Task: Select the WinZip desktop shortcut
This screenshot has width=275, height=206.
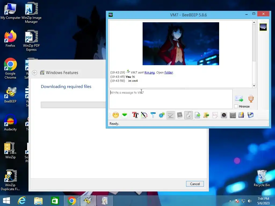Action: [10, 150]
